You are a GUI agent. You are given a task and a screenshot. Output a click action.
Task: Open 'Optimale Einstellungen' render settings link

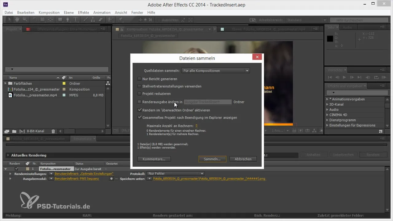(x=84, y=174)
